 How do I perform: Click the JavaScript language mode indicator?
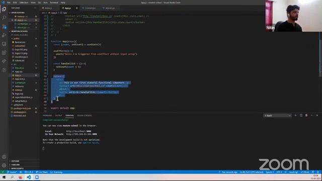click(294, 172)
